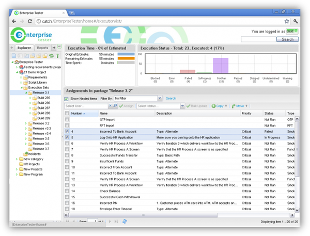
Task: Close the Enterprise Tester browser tab
Action: (x=64, y=13)
